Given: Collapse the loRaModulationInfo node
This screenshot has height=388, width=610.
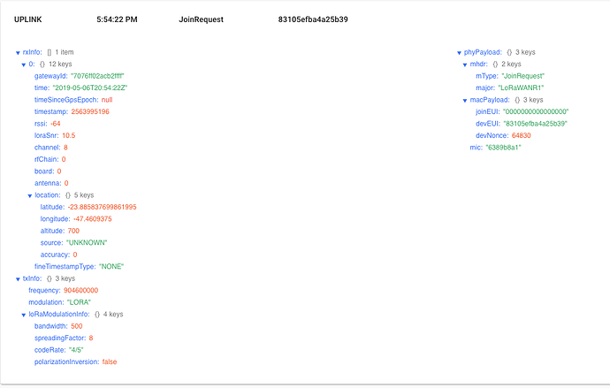Looking at the screenshot, I should click(x=23, y=315).
